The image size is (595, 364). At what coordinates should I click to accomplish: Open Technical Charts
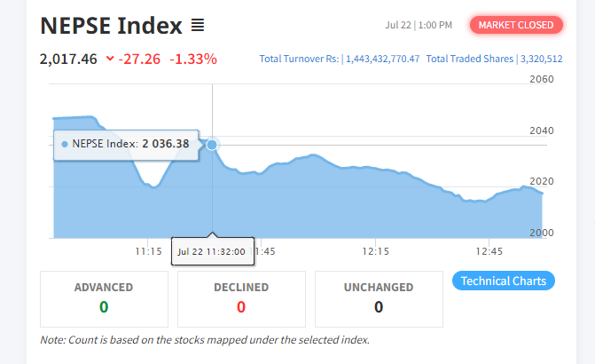504,281
